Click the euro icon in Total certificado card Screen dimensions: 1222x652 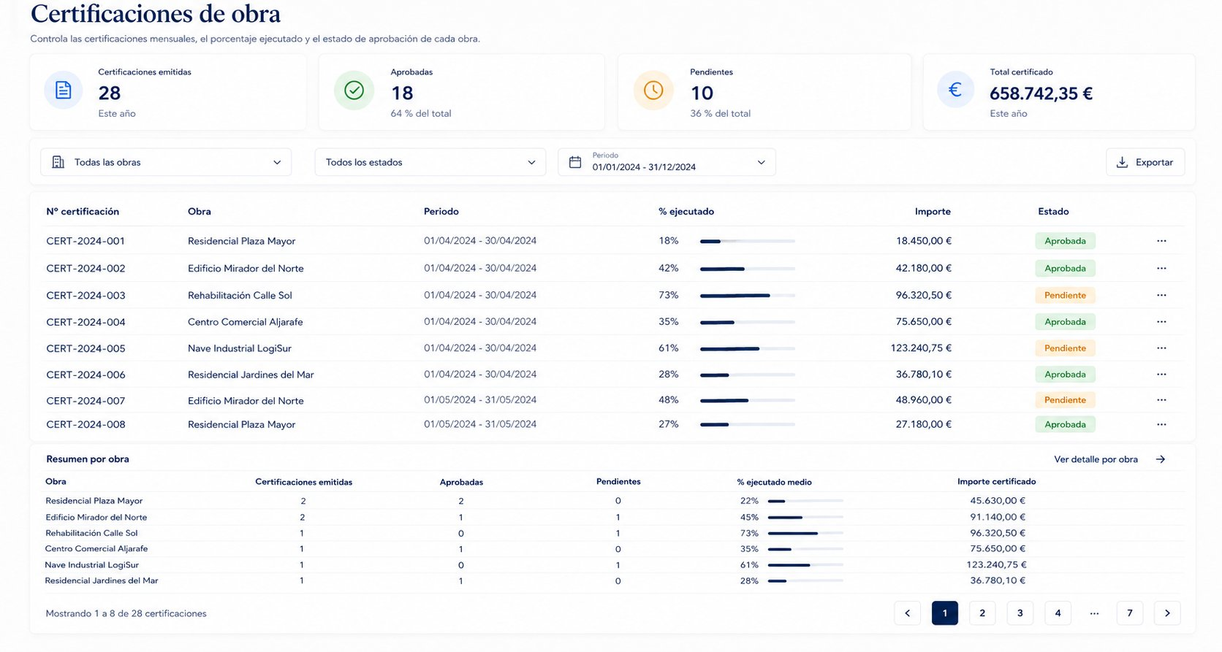point(955,90)
